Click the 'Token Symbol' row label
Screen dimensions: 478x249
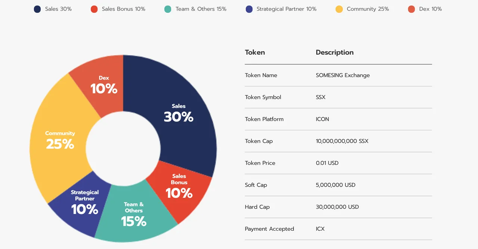click(x=263, y=97)
